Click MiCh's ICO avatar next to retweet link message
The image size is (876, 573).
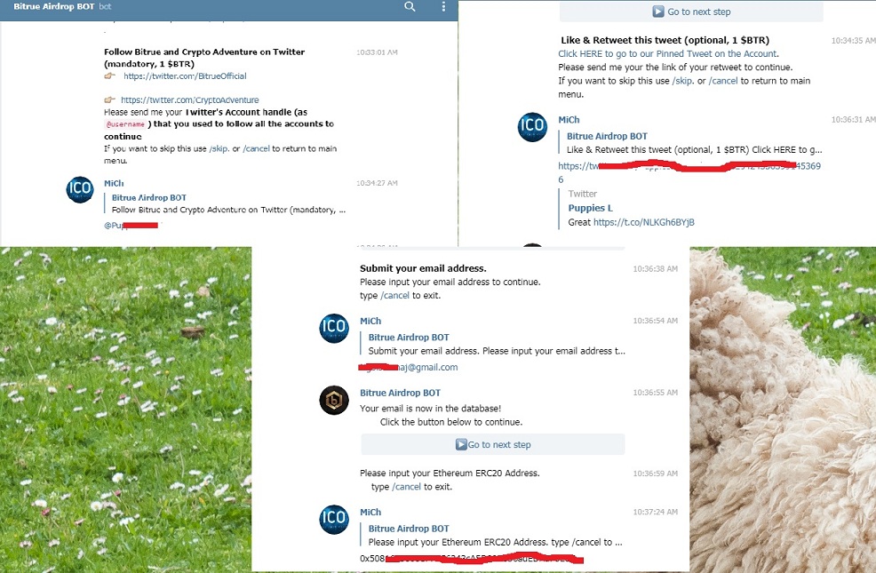click(x=532, y=127)
